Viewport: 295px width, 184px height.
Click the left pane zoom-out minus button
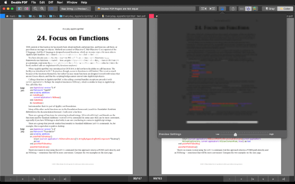(11, 179)
